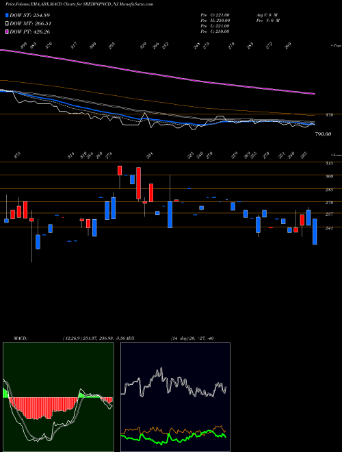Viewport: 342px width, 452px height.
Task: Click the last blue candlestick on the right
Action: 315,231
